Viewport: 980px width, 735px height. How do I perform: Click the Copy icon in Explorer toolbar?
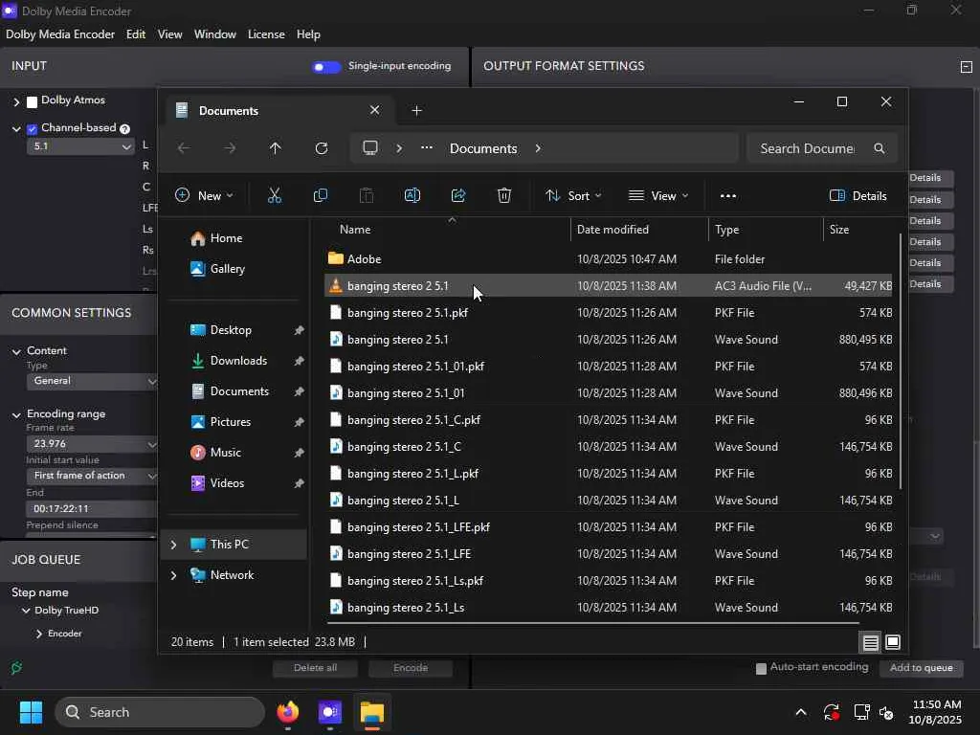coord(321,195)
